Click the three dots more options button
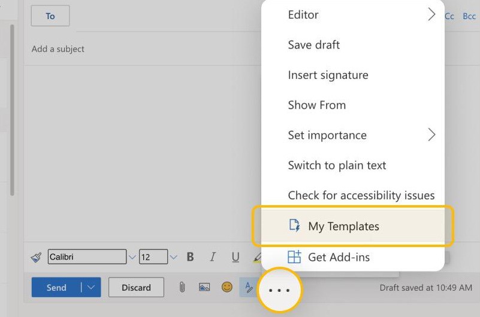 pyautogui.click(x=279, y=290)
